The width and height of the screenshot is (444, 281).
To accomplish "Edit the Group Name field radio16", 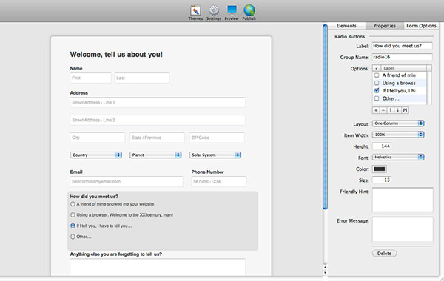I will pyautogui.click(x=402, y=57).
